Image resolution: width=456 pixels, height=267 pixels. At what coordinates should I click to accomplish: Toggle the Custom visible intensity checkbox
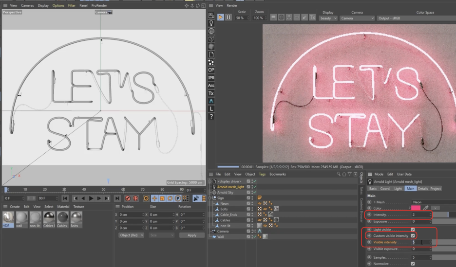coord(413,236)
